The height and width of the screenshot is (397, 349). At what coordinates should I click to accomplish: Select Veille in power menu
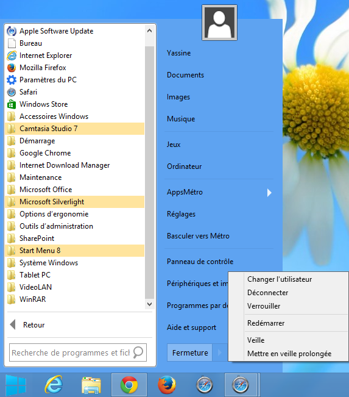pos(256,340)
